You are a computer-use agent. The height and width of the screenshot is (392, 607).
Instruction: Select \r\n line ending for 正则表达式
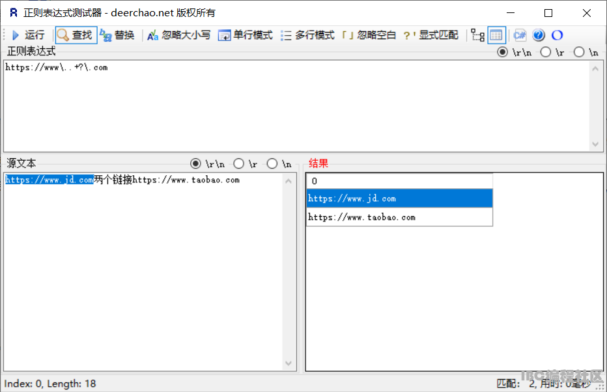point(503,52)
